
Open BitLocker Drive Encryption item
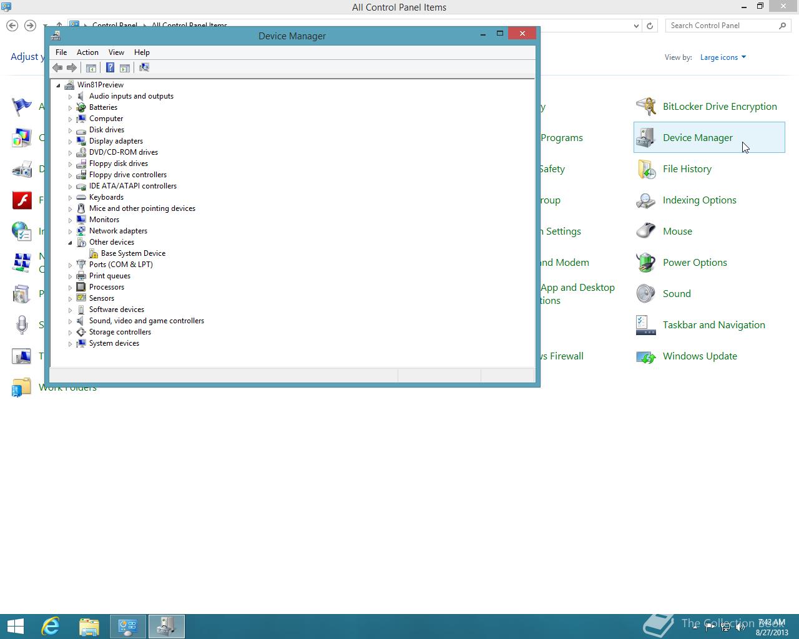[709, 106]
